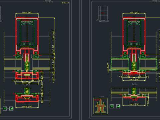
Task: Click Option label above gasket box
Action: pyautogui.click(x=101, y=97)
